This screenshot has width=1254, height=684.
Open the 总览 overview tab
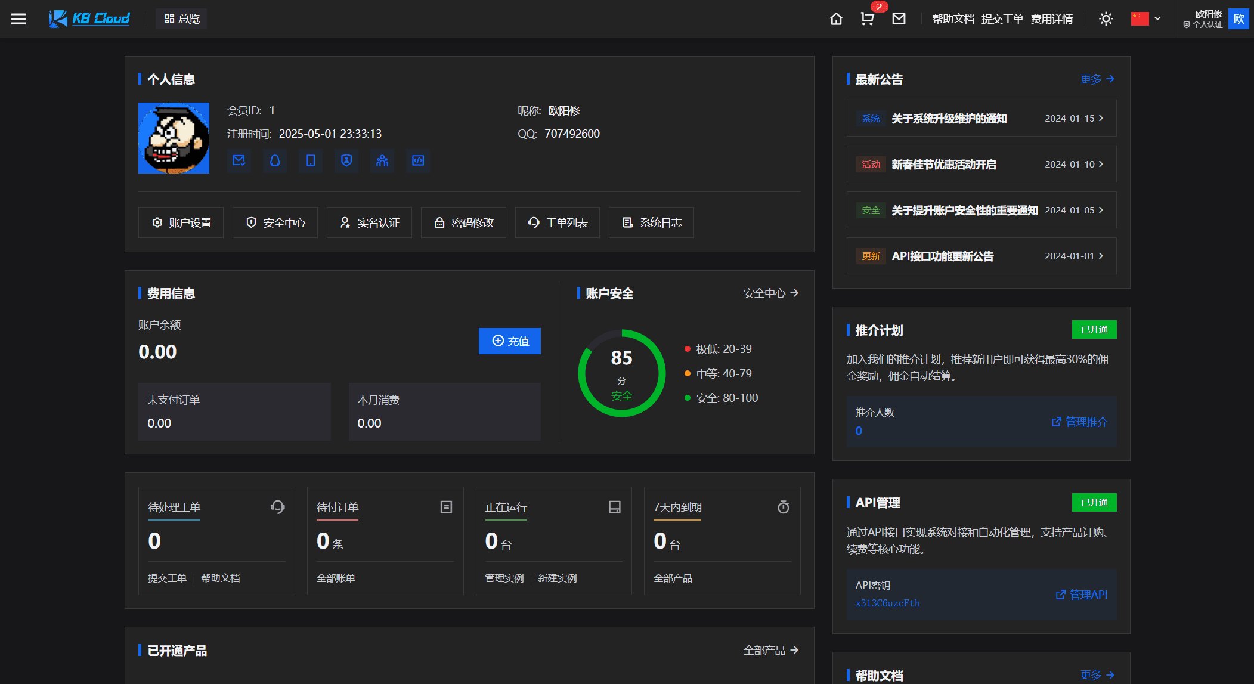point(182,18)
